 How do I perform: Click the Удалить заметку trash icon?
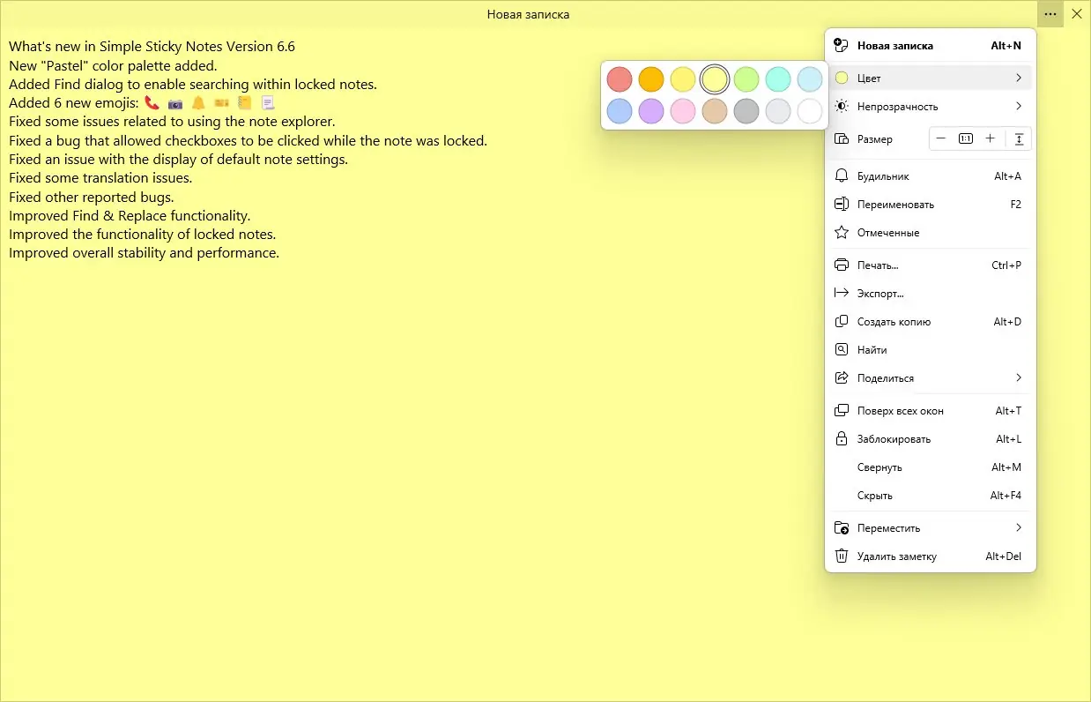pyautogui.click(x=841, y=556)
